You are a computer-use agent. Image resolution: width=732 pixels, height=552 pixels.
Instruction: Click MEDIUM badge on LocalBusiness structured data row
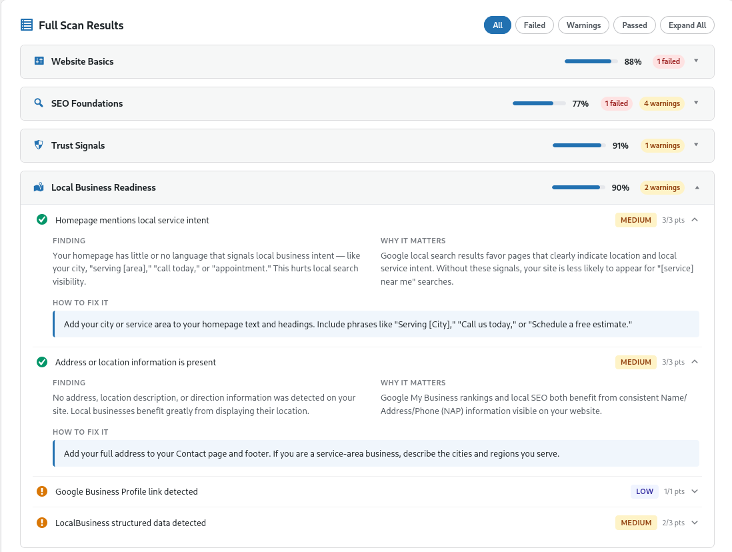click(636, 523)
